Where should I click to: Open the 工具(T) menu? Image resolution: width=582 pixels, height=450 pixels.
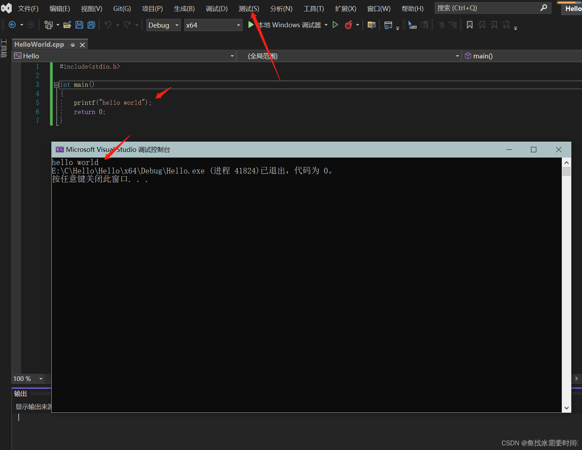point(314,8)
